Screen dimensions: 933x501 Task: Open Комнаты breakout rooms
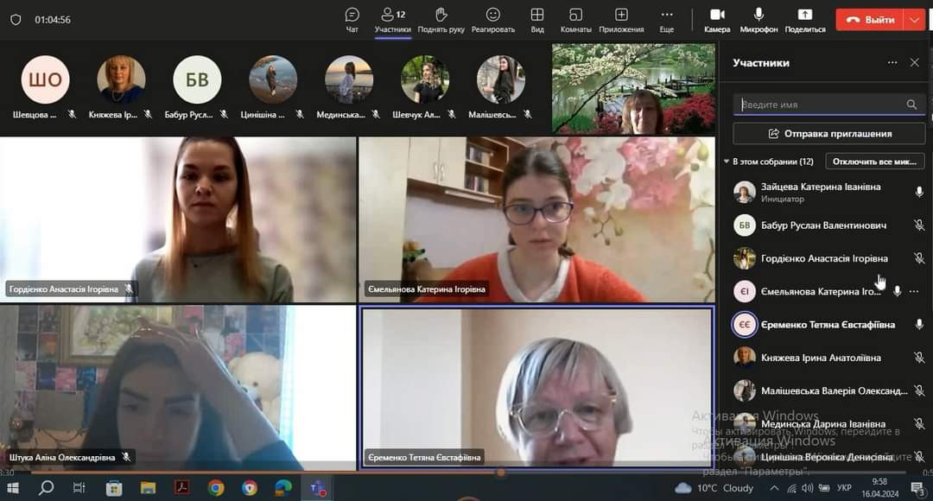coord(575,20)
